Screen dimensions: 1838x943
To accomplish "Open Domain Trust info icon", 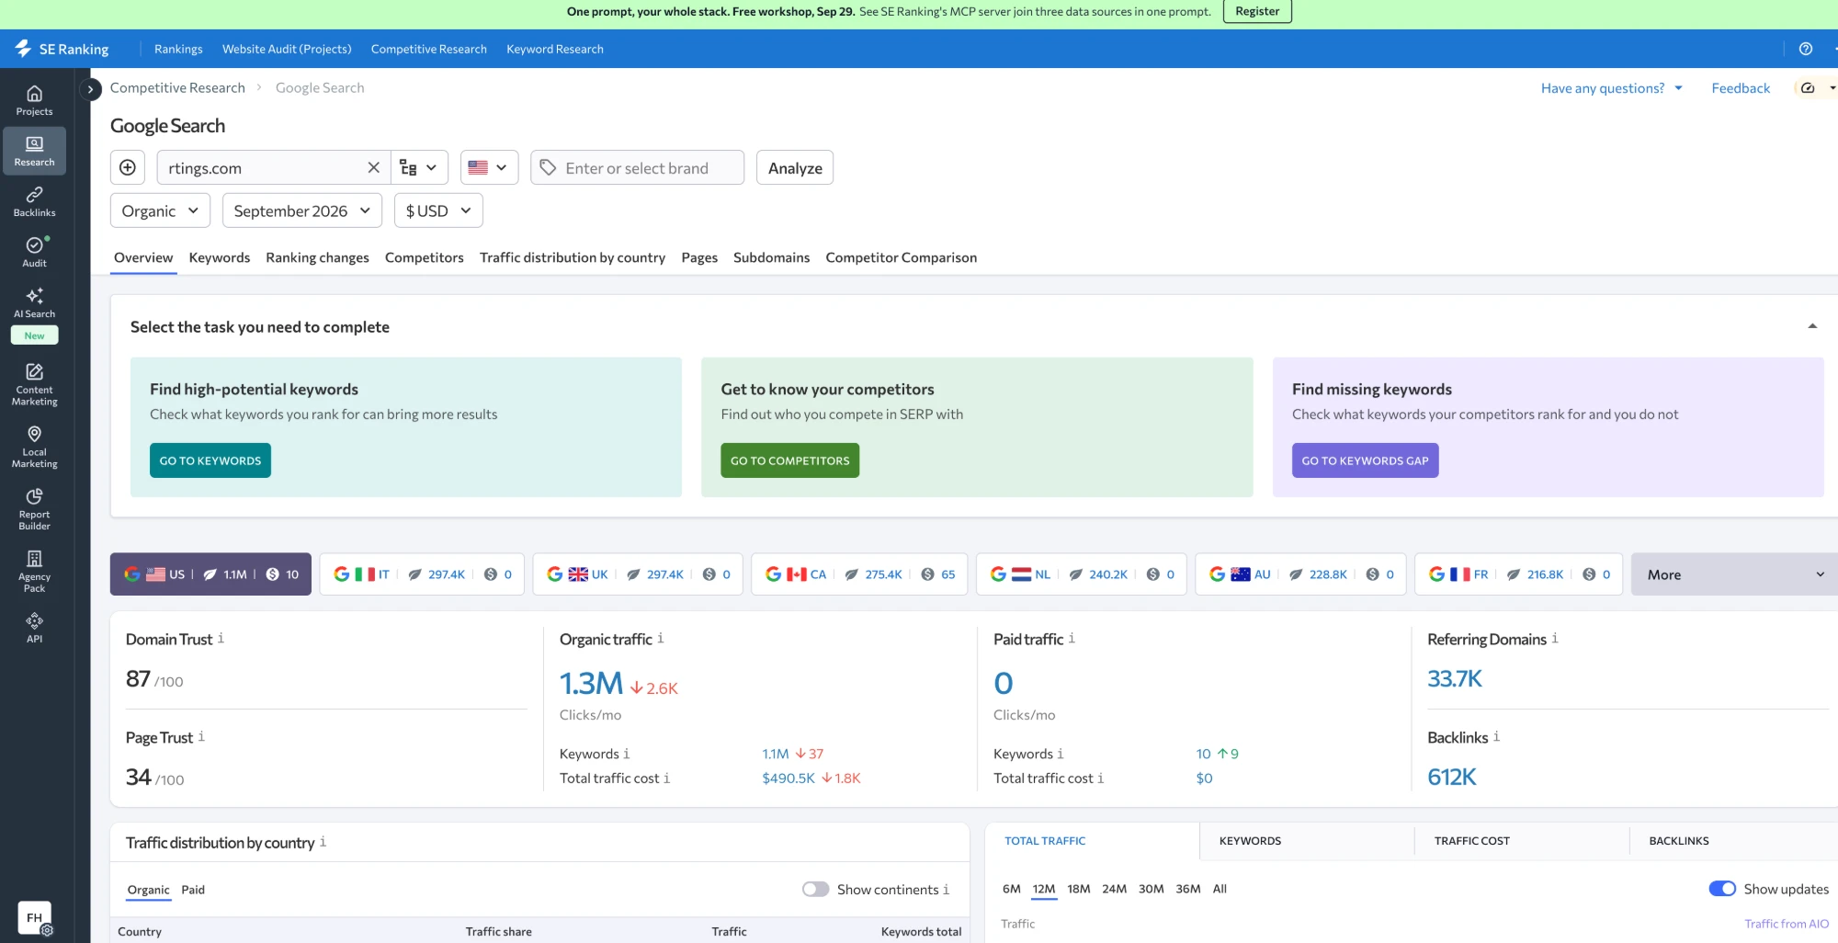I will point(221,638).
